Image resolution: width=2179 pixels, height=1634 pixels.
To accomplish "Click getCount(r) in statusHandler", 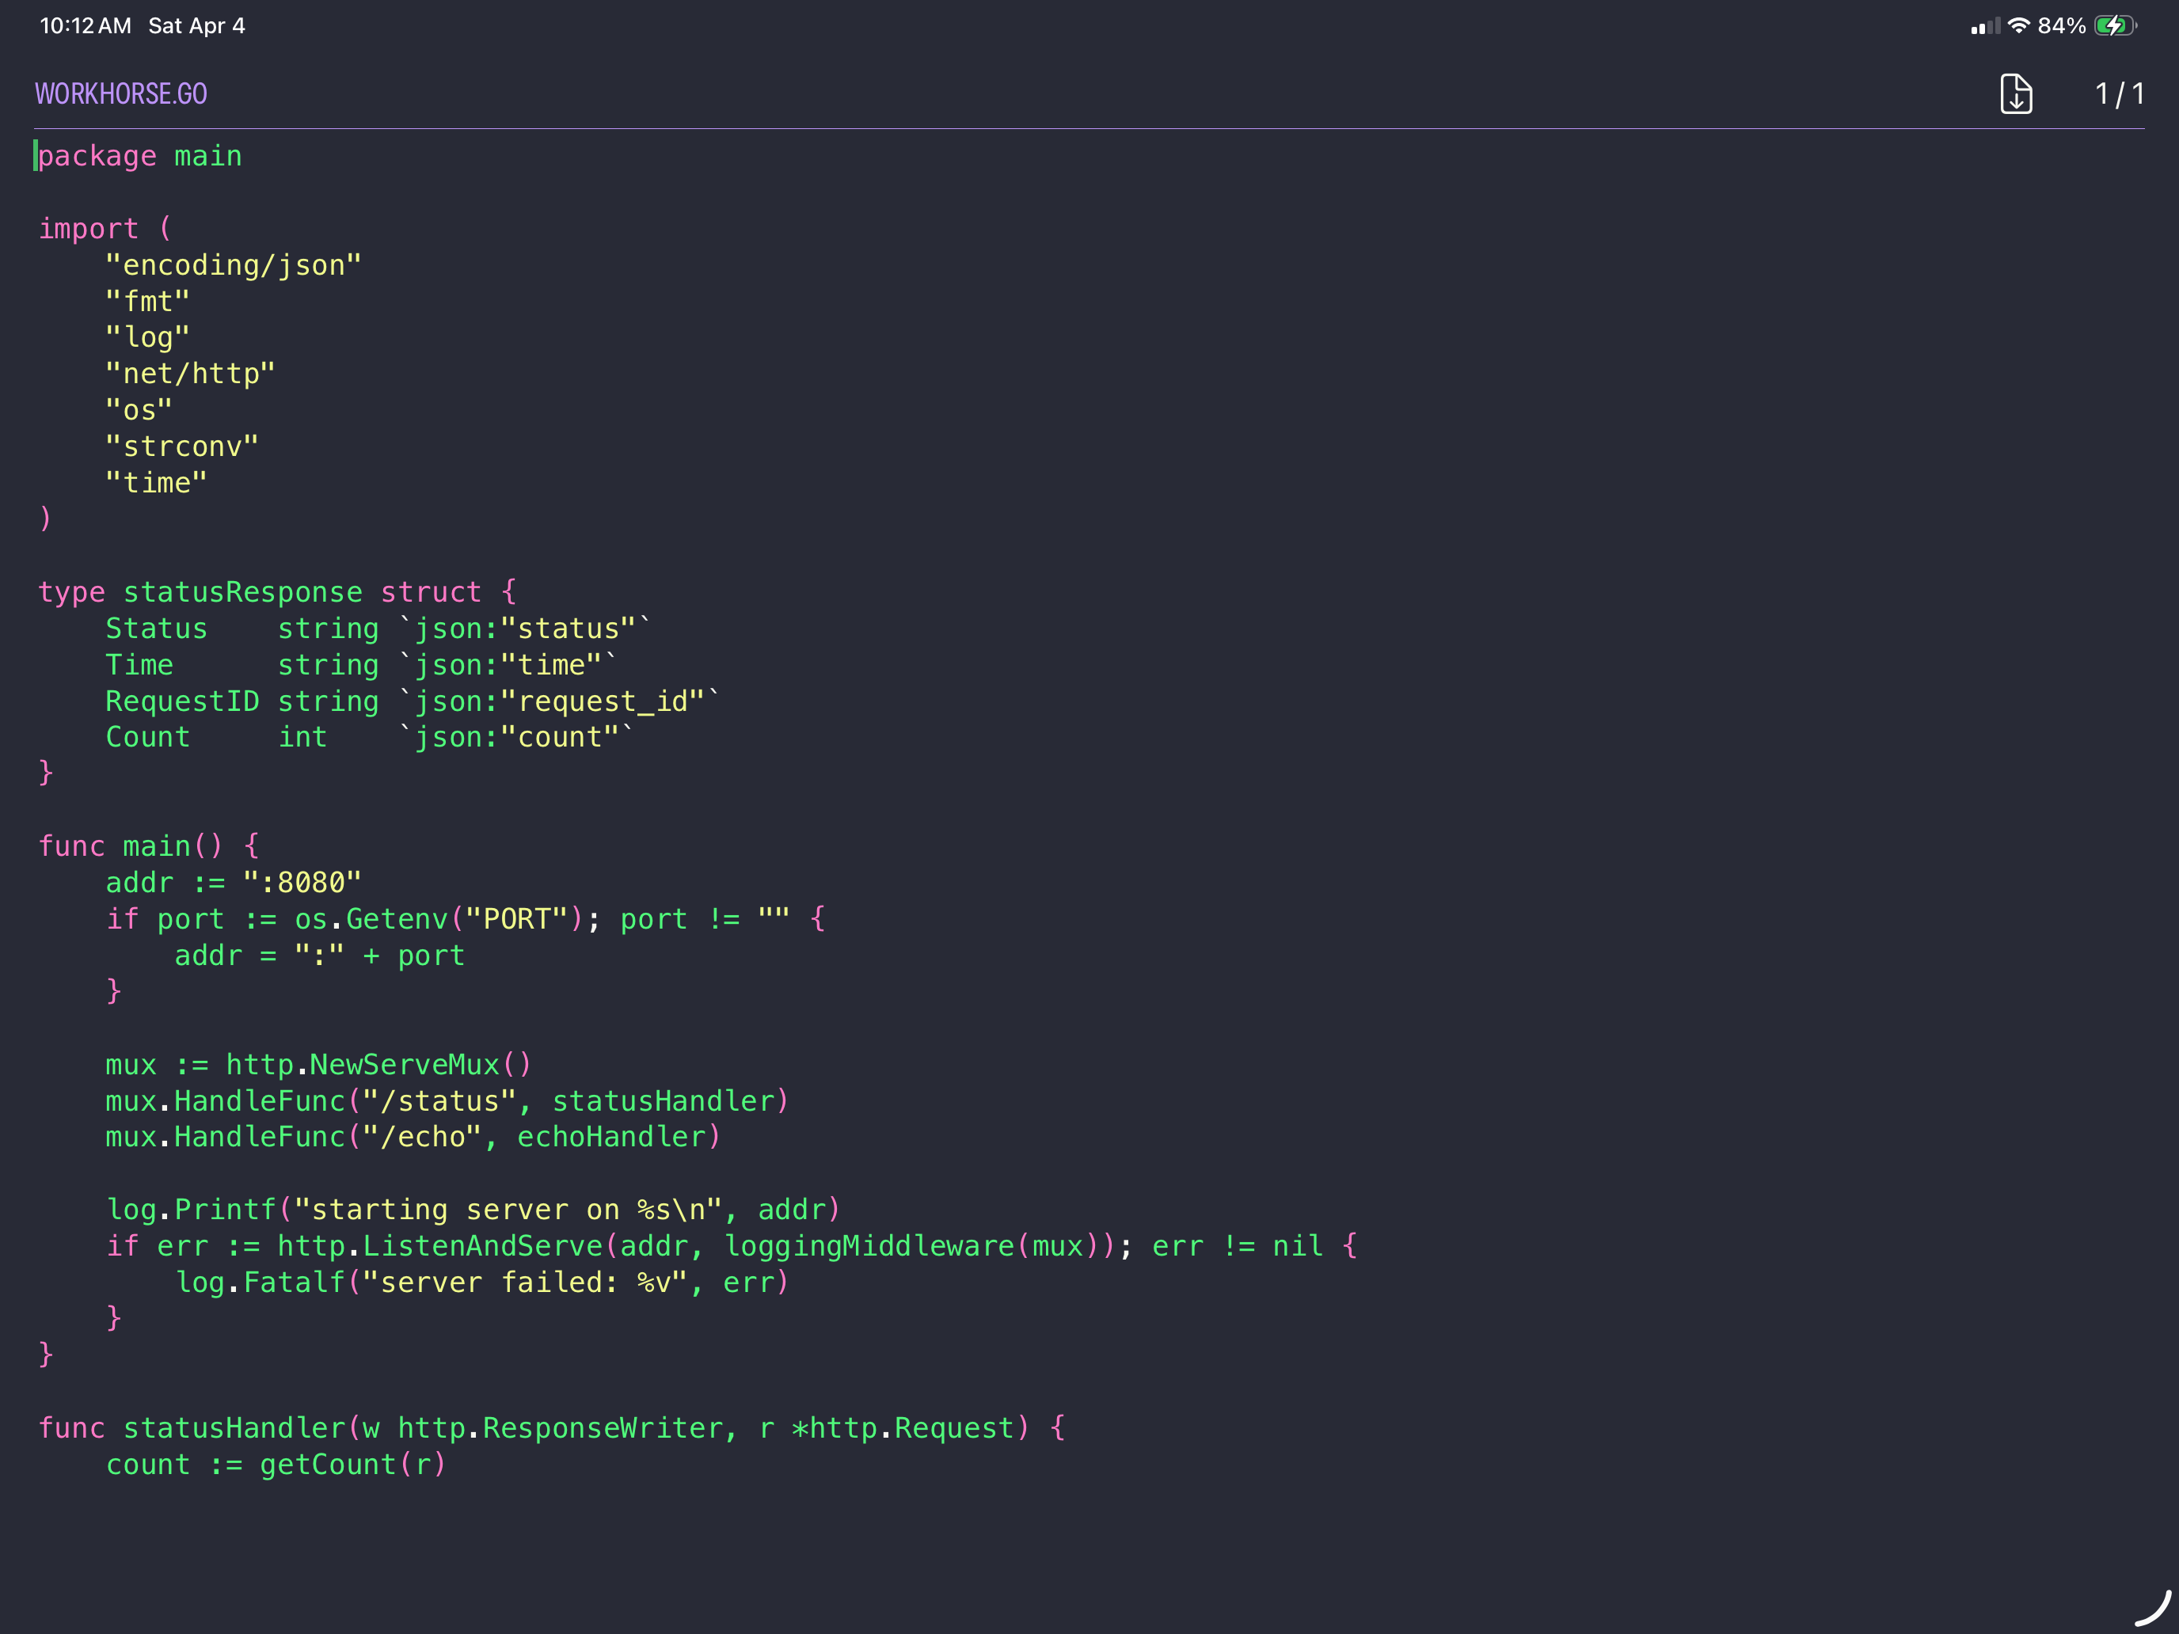I will click(352, 1465).
